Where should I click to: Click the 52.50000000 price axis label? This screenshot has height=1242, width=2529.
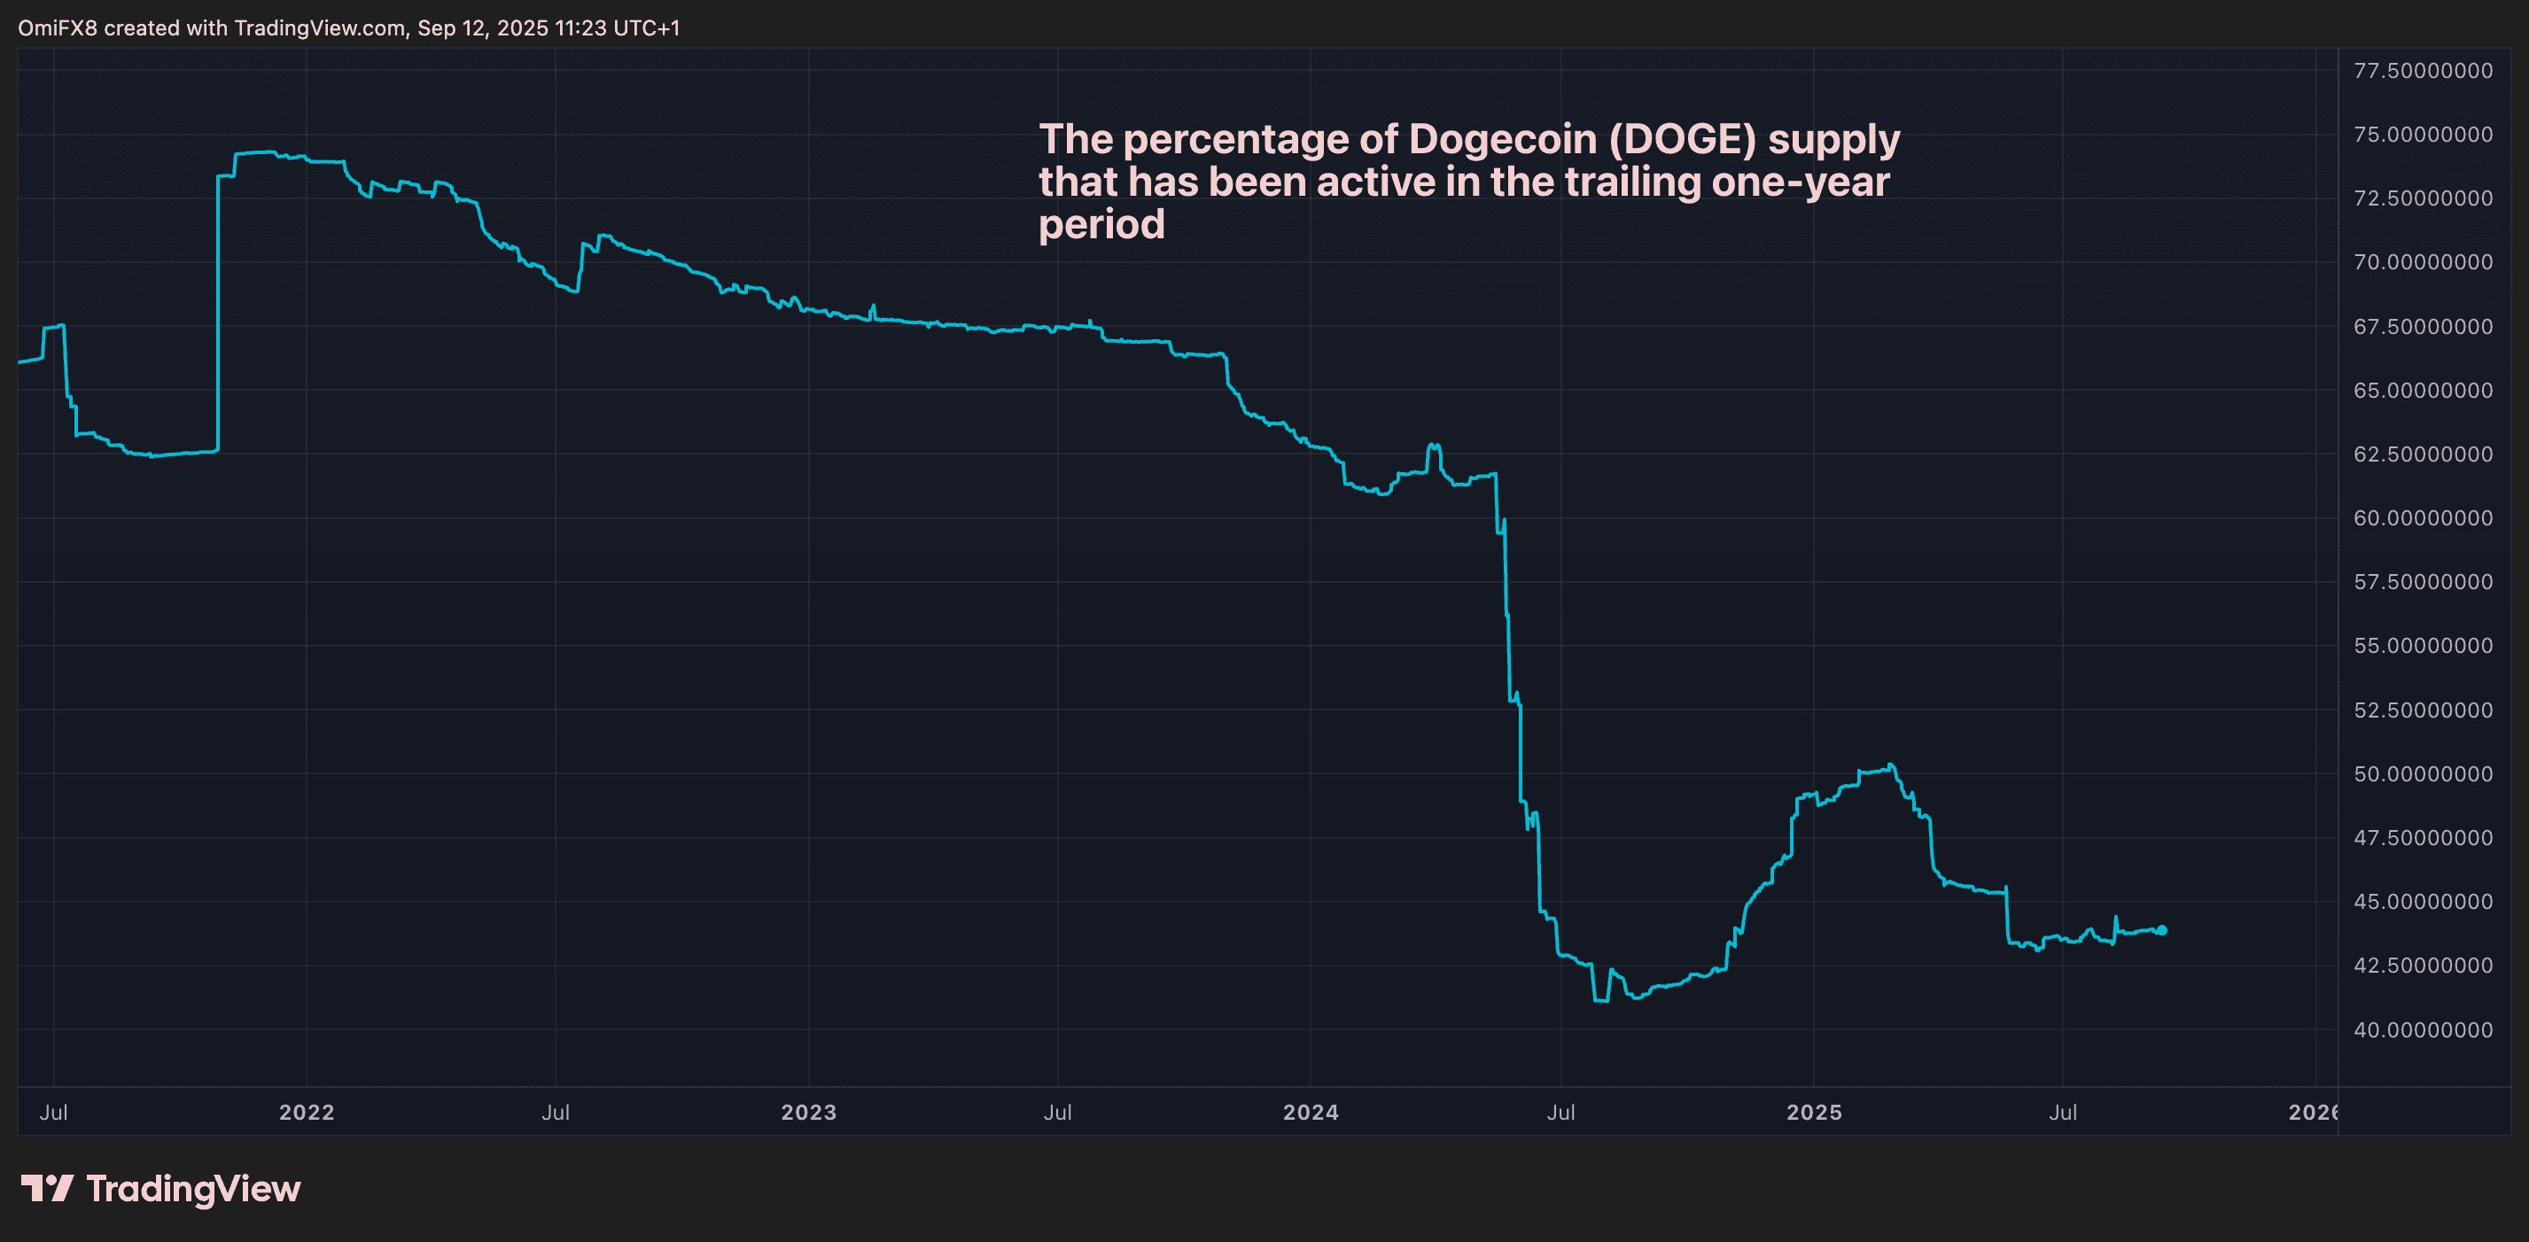click(2423, 710)
